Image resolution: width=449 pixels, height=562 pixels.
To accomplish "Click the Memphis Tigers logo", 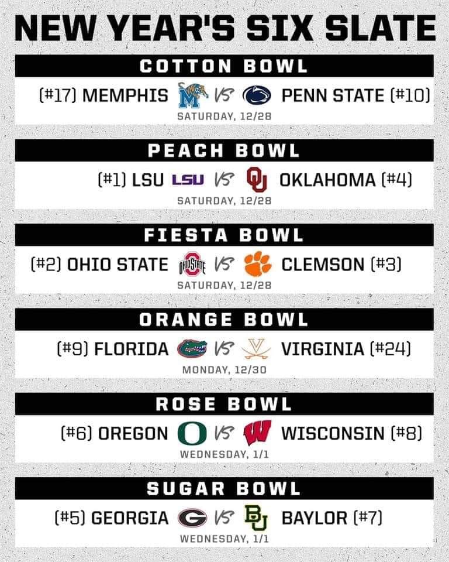I will 193,95.
